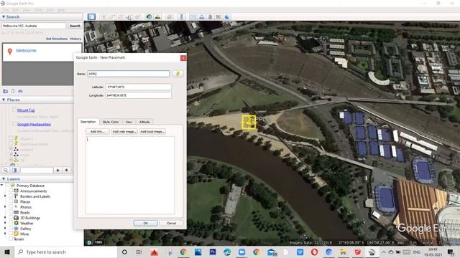Click the print icon under search results

20,91
